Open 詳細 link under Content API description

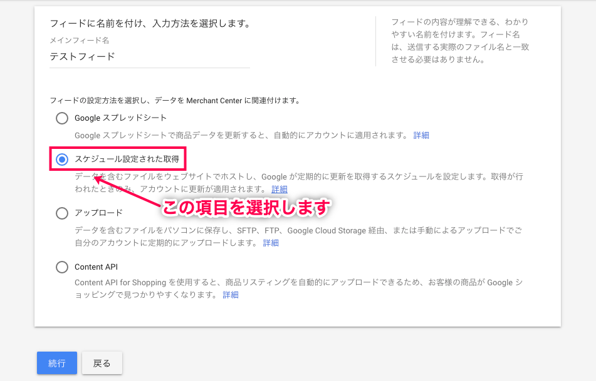(x=231, y=295)
